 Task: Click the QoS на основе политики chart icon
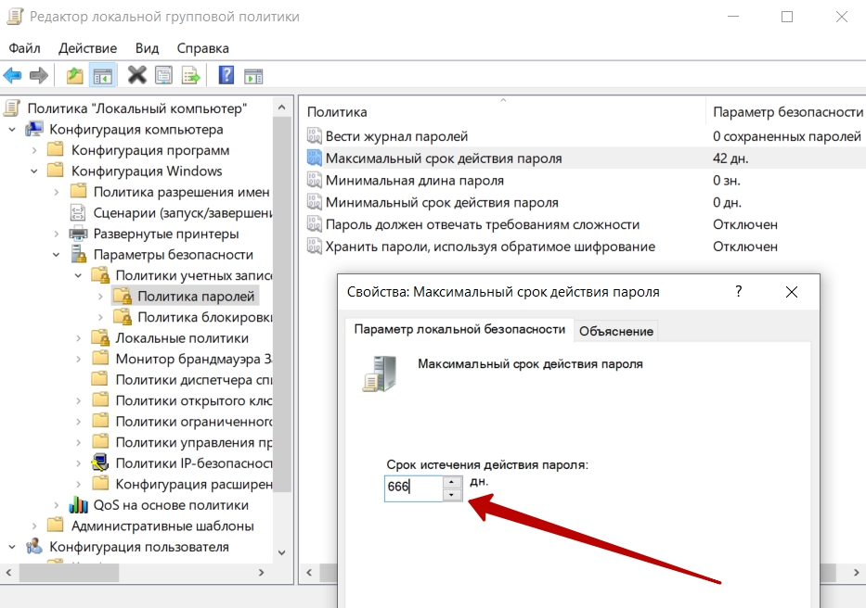click(78, 505)
